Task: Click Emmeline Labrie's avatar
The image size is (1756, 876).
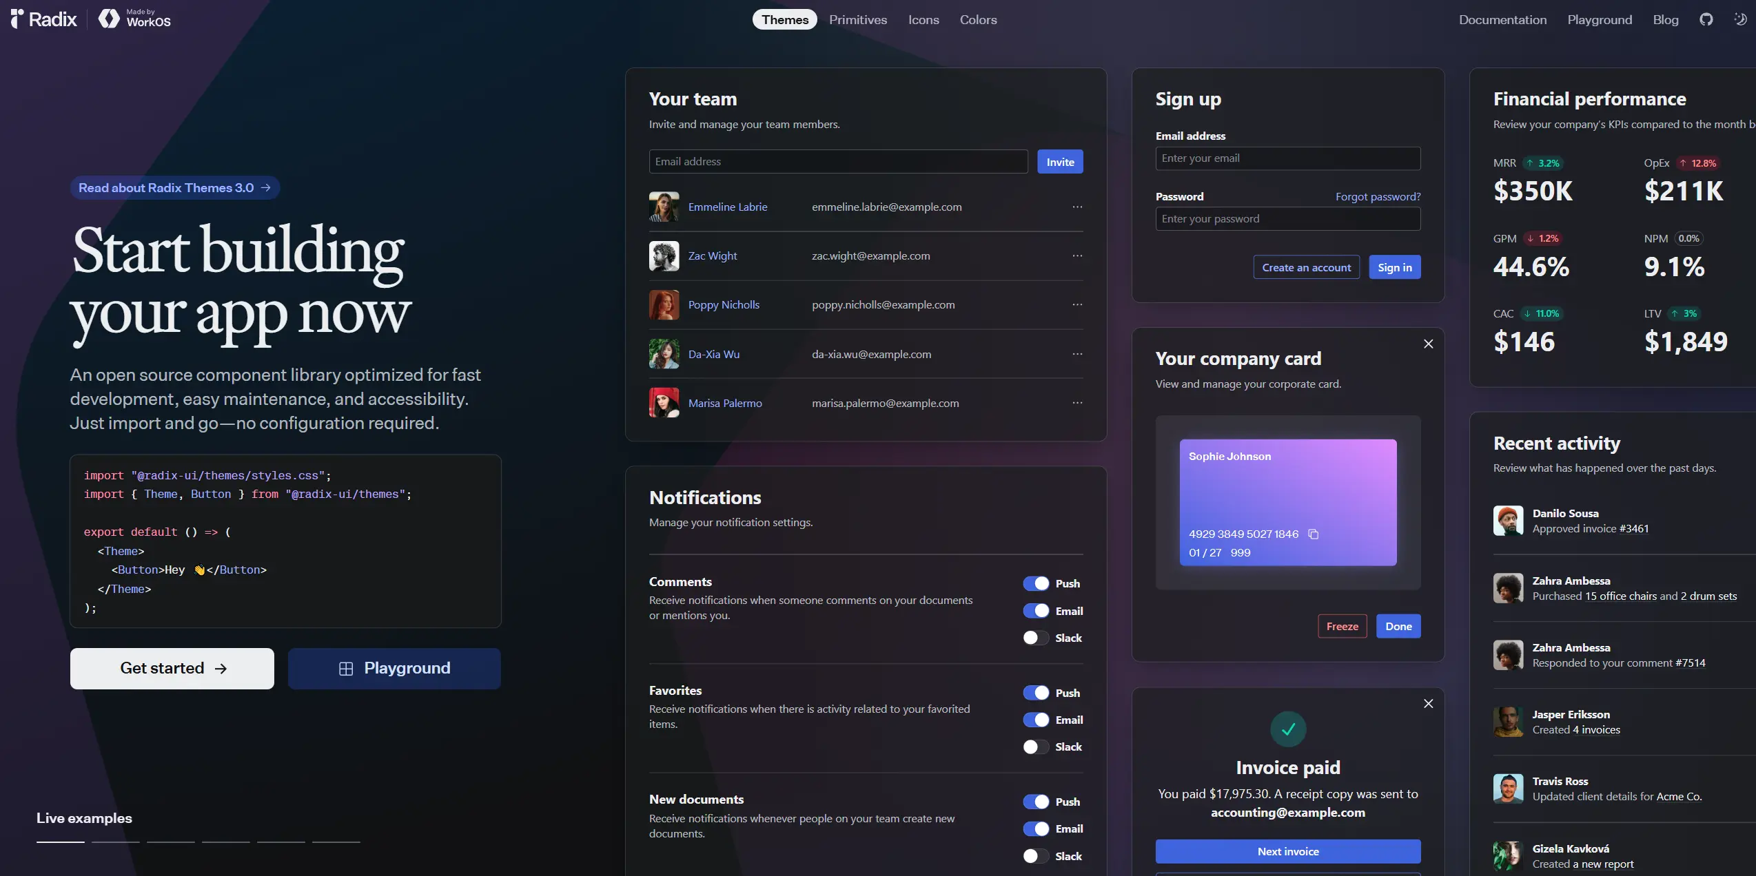Action: 664,207
